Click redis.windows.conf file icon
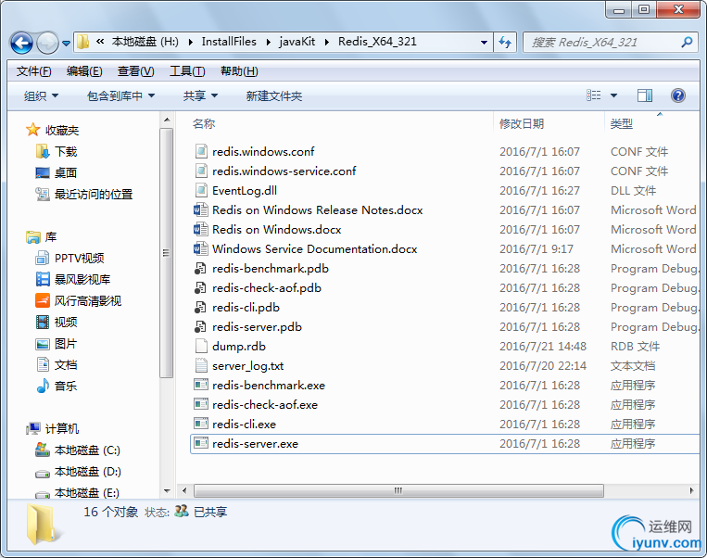This screenshot has width=707, height=558. point(201,151)
